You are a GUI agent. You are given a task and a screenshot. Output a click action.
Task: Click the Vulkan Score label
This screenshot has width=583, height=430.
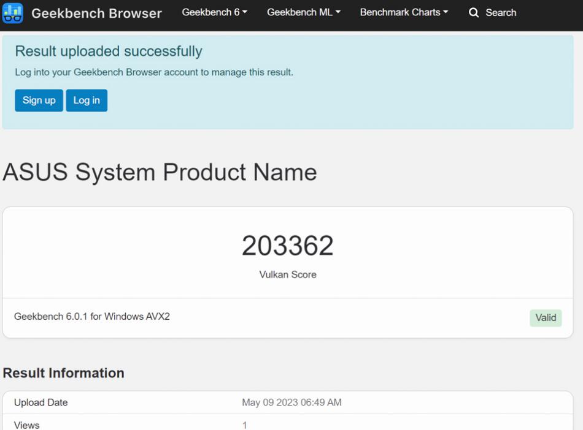288,274
